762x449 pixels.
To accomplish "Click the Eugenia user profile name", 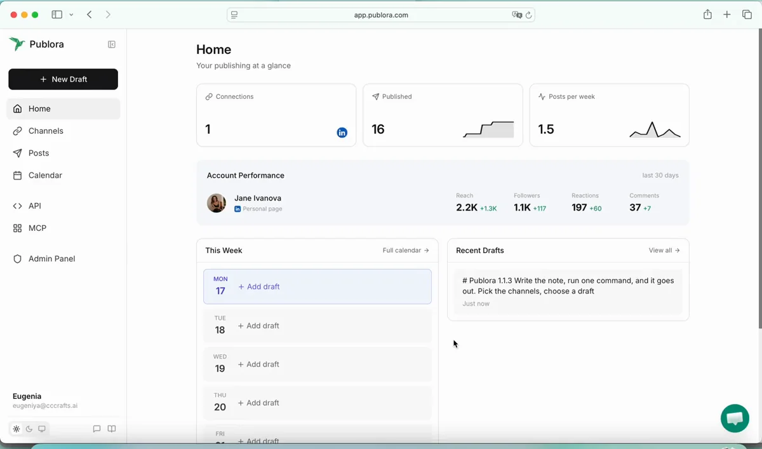I will click(27, 396).
